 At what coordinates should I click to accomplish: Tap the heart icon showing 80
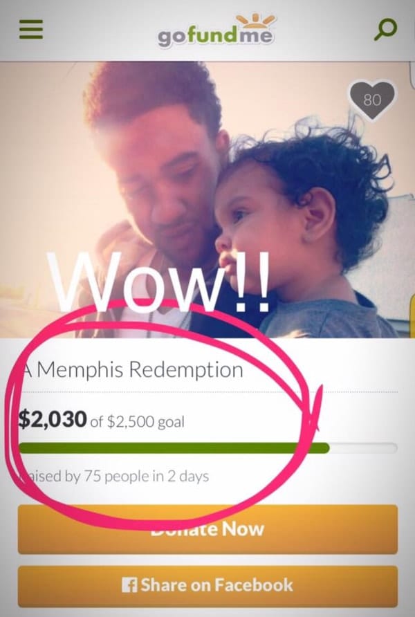pyautogui.click(x=372, y=100)
